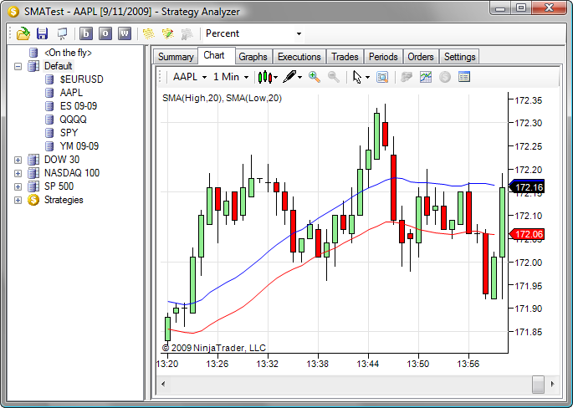
Task: Open the Percent display mode dropdown
Action: click(299, 33)
